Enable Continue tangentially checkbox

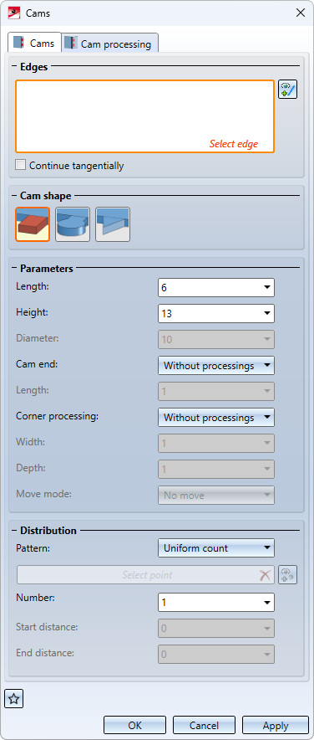[x=20, y=166]
